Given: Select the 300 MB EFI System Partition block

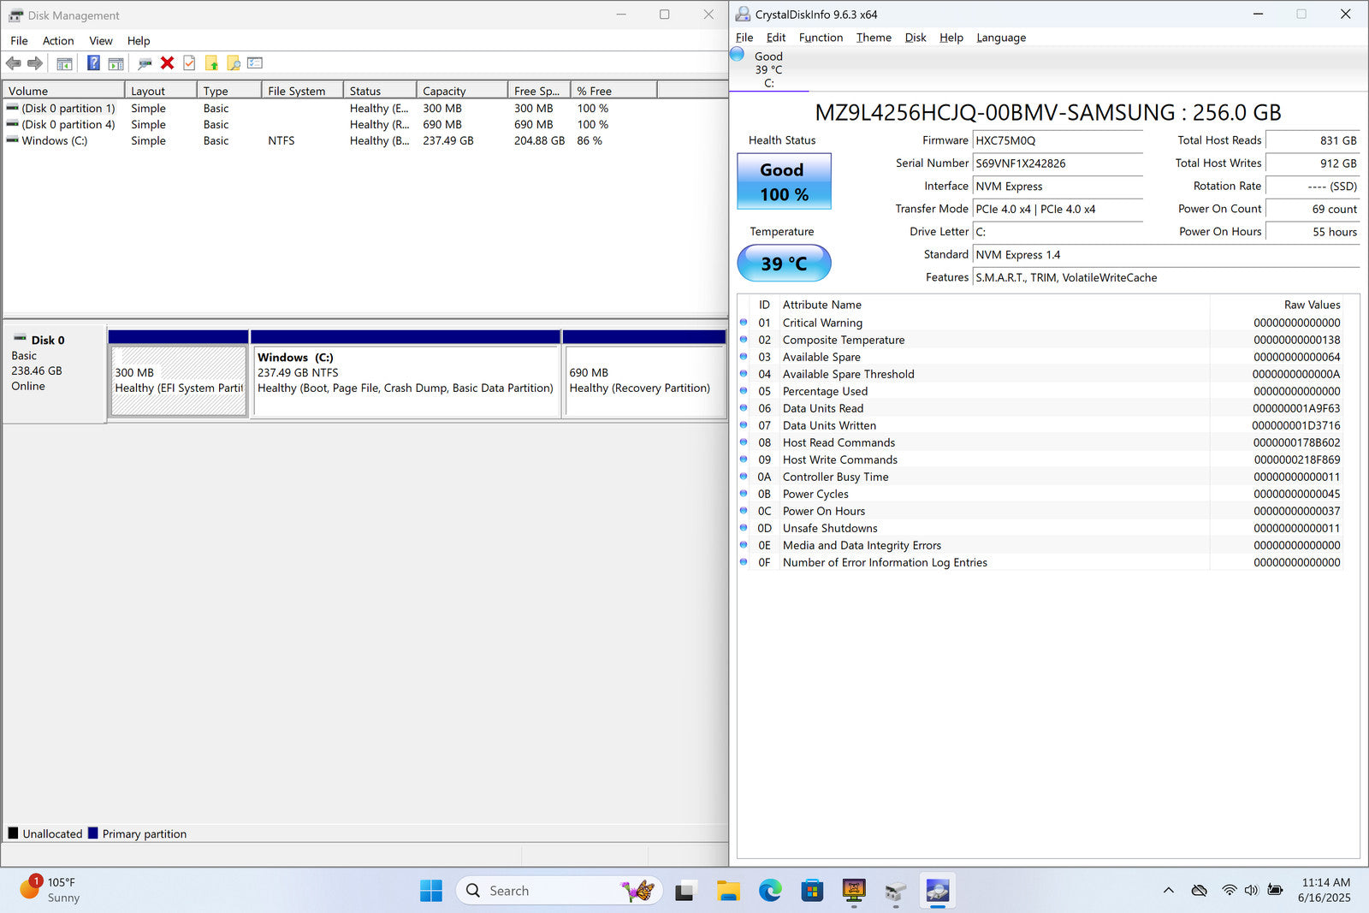Looking at the screenshot, I should pyautogui.click(x=179, y=381).
